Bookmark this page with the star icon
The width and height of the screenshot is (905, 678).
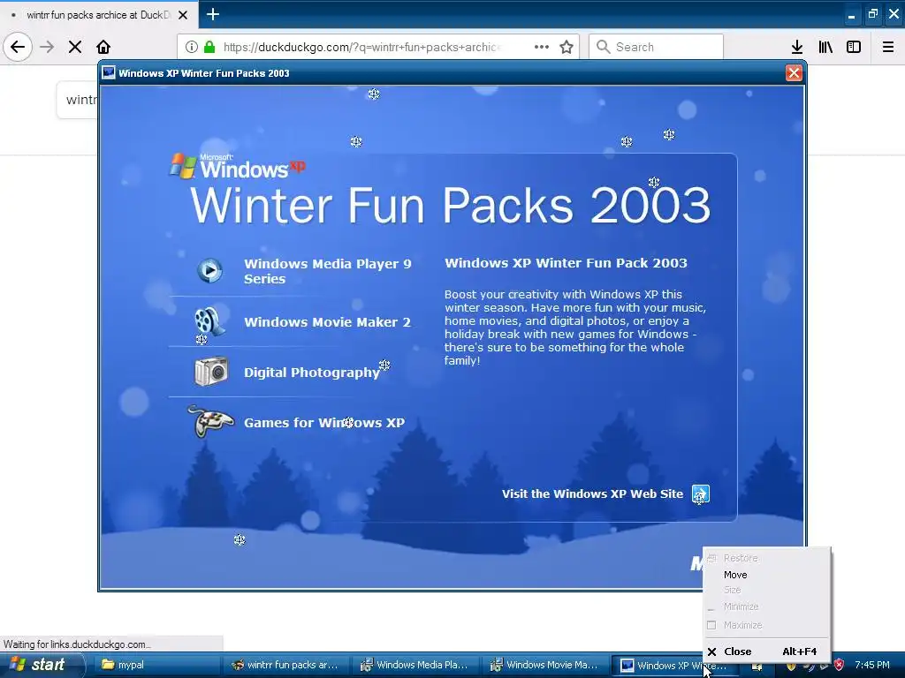pyautogui.click(x=567, y=47)
